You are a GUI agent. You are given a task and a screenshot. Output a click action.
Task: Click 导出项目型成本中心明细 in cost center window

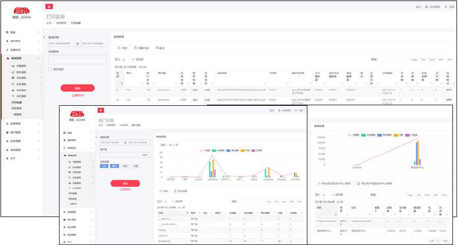point(334,183)
